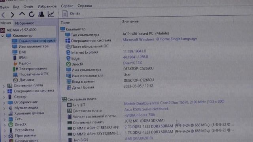Expand the DirectX tree node
Screen dimensions: 253x142
point(5,125)
